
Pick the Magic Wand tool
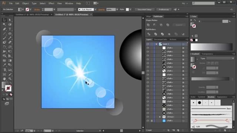pos(4,24)
